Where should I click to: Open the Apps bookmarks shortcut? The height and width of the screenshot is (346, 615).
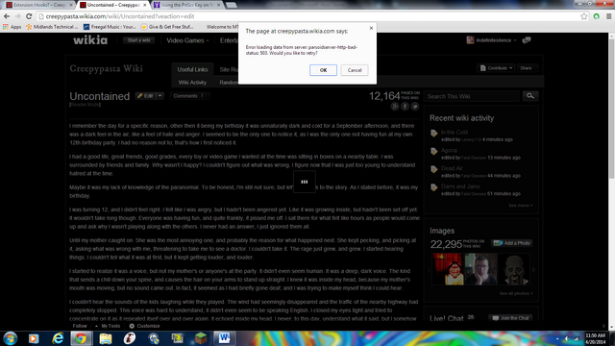point(12,27)
